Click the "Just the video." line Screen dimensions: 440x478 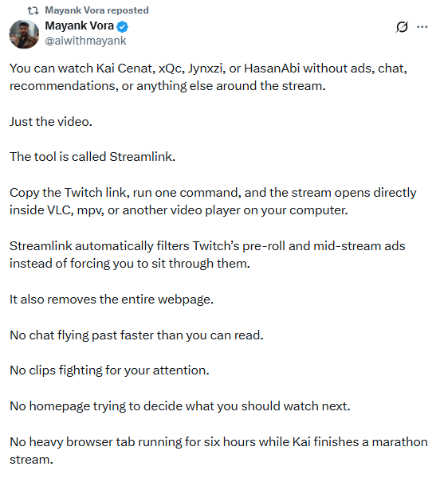[51, 122]
